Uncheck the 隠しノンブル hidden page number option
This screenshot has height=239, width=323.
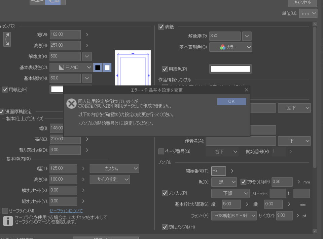(x=165, y=227)
